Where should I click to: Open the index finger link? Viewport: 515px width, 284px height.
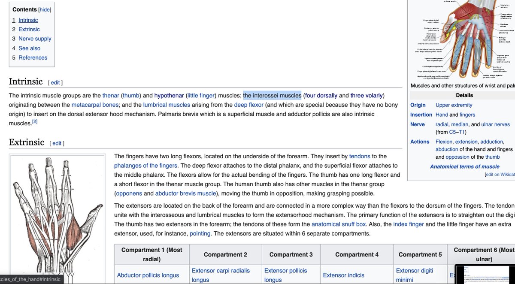409,224
